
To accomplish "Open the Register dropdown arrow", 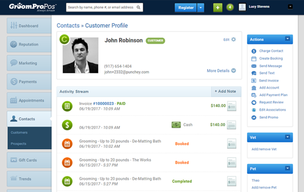I will pos(201,8).
